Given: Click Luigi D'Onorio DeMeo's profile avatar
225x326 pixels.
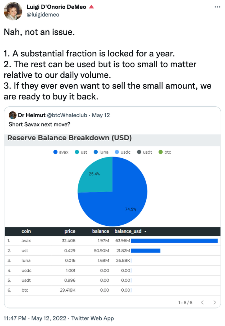Looking at the screenshot, I should click(x=12, y=11).
